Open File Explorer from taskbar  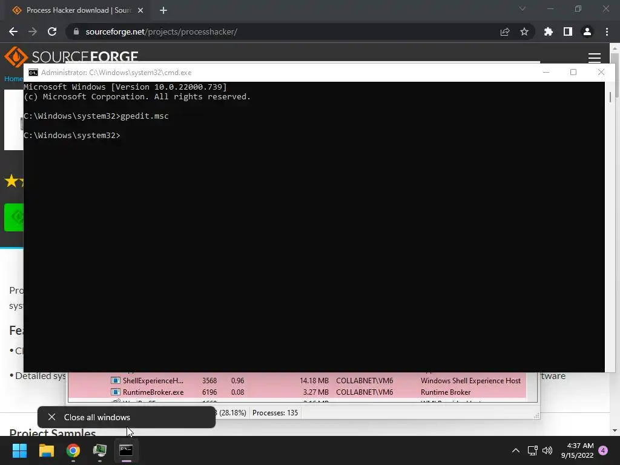pos(46,450)
